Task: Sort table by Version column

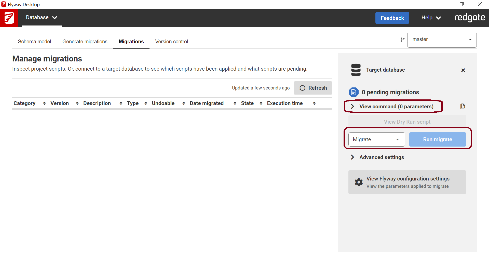Action: (77, 103)
